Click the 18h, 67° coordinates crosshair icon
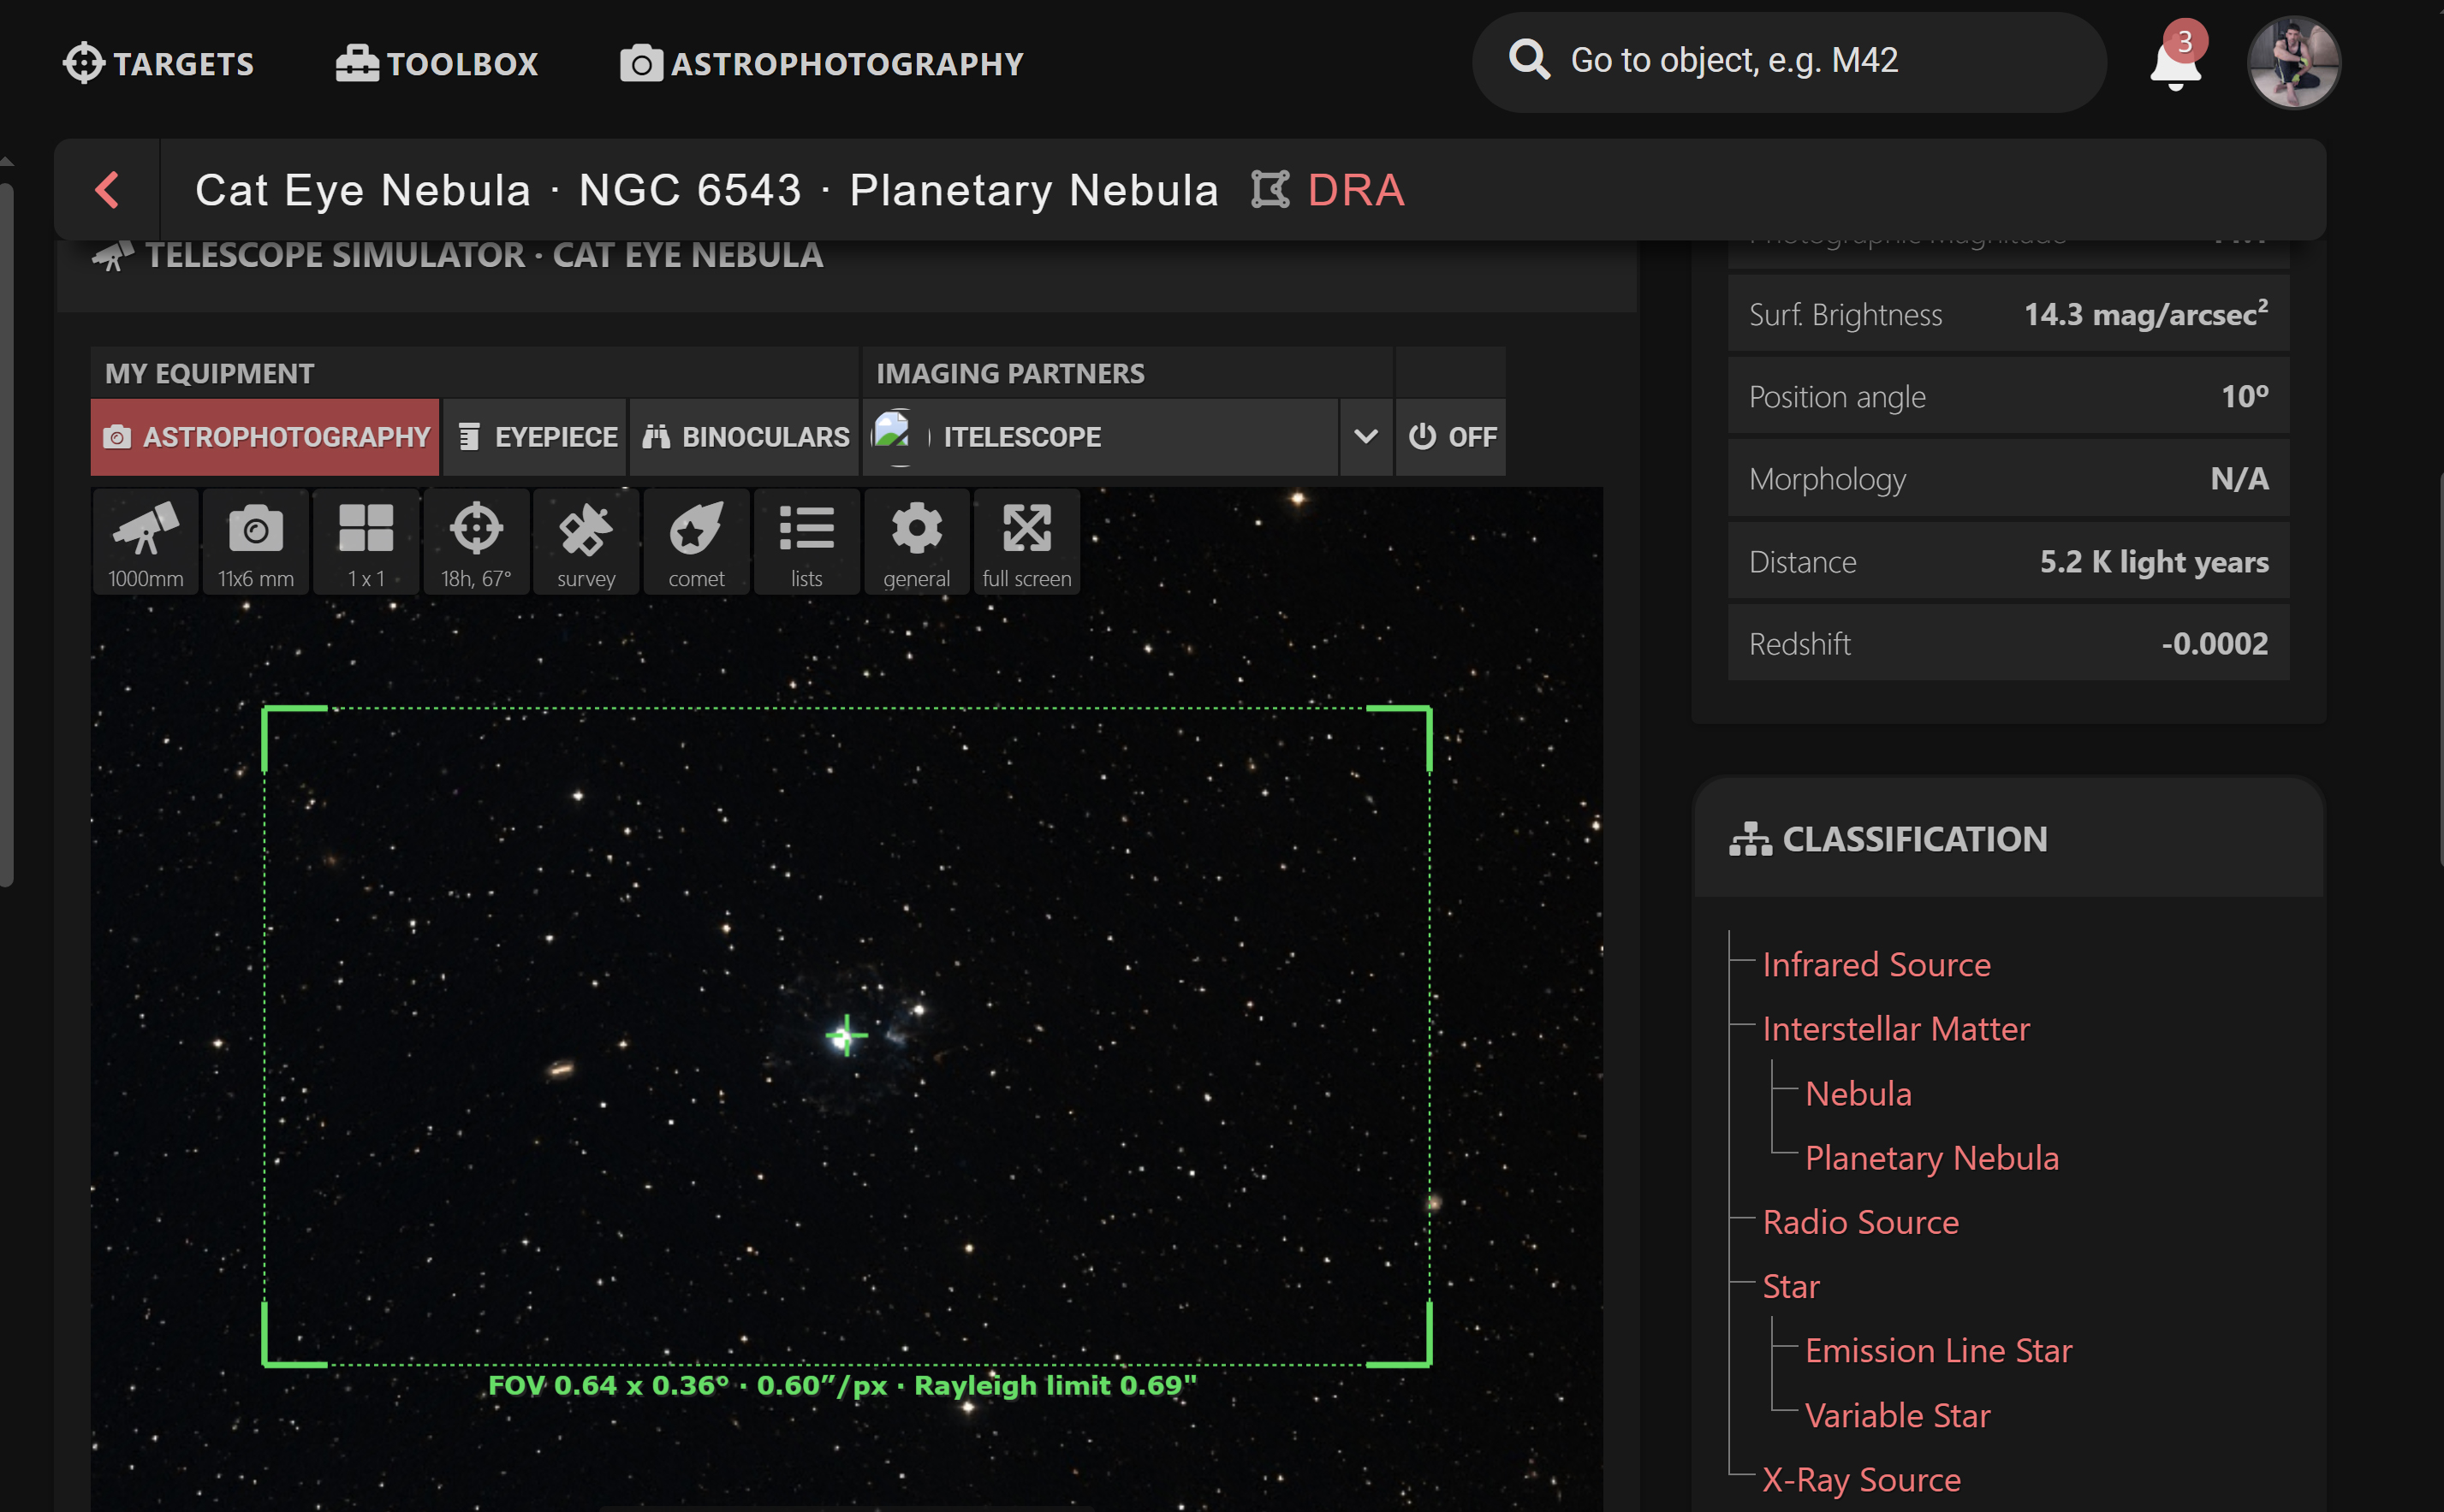2444x1512 pixels. [x=475, y=542]
